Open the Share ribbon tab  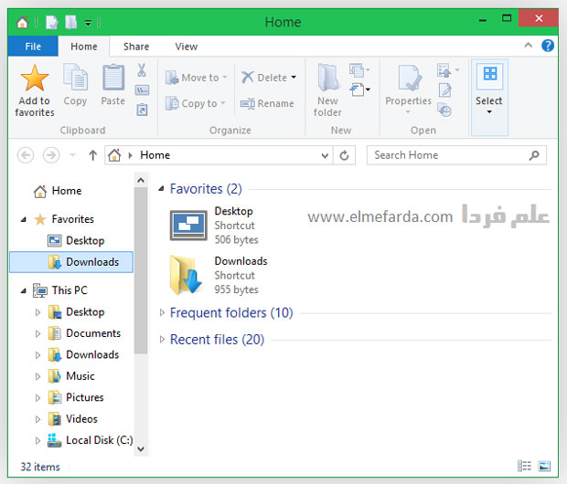click(136, 47)
